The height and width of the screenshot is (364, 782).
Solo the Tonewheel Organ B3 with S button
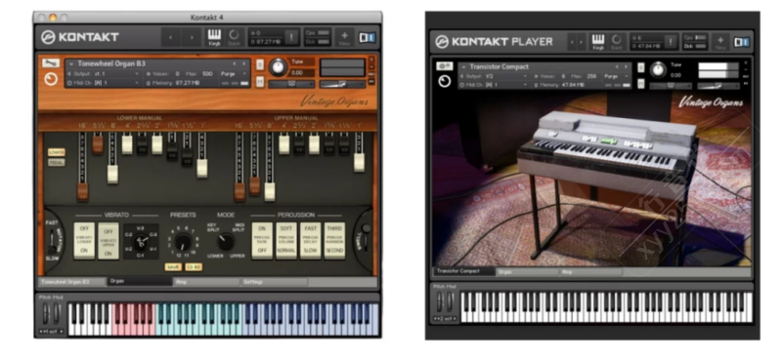[260, 64]
